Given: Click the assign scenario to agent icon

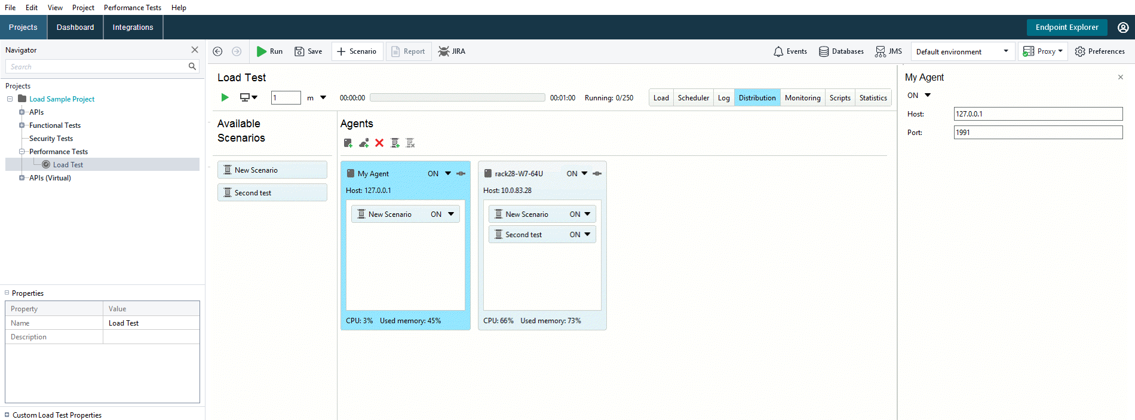Looking at the screenshot, I should pyautogui.click(x=395, y=143).
